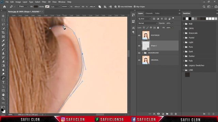Collapse the LINE swatch folder
The width and height of the screenshot is (218, 122).
point(184,70)
